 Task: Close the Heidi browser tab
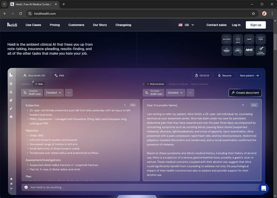tap(56, 4)
